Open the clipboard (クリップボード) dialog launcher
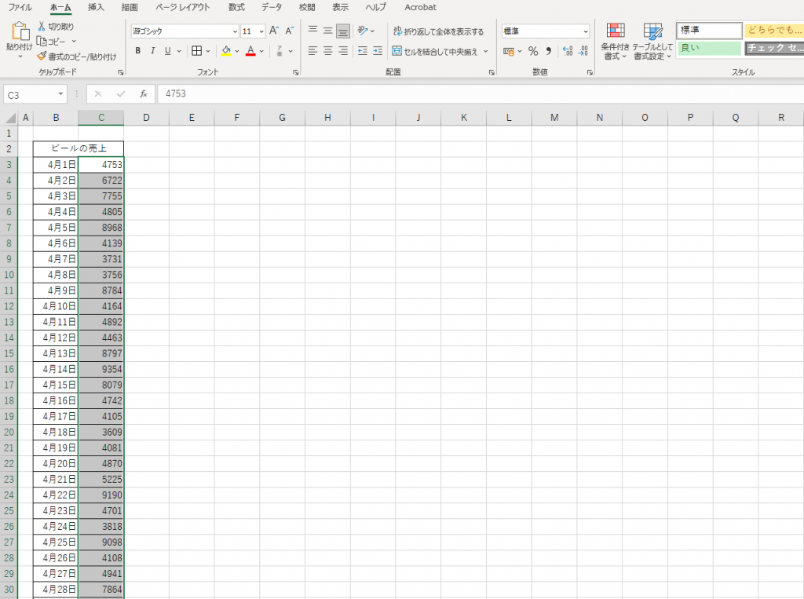 pyautogui.click(x=121, y=72)
